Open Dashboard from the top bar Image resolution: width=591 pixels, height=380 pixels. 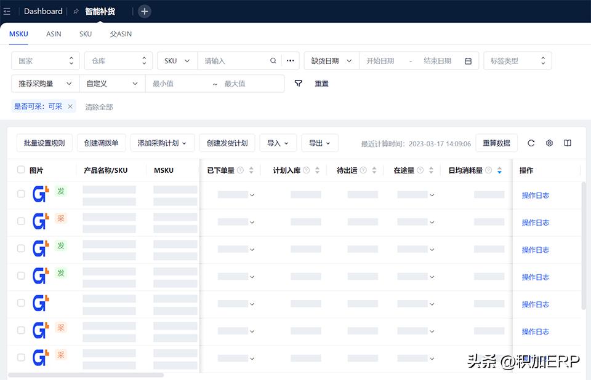tap(43, 11)
